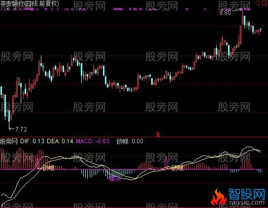
Task: Click the chart title 平安银行(日线.前复权)
Action: click(30, 3)
